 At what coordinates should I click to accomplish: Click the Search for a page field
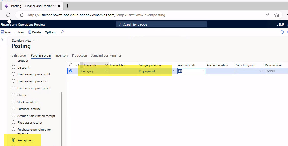tap(162, 25)
